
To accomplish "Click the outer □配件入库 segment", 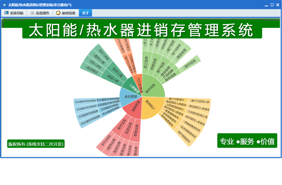I will [x=99, y=59].
